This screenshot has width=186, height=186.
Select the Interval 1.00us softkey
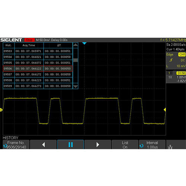point(152,145)
